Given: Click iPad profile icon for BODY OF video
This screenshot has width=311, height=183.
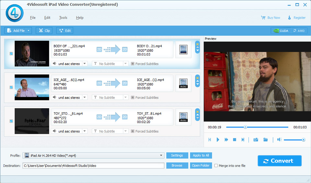Looking at the screenshot, I should coord(183,49).
